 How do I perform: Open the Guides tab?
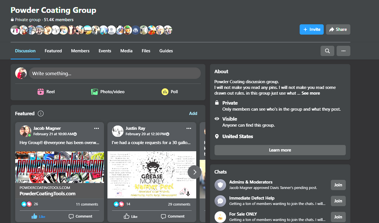point(166,51)
